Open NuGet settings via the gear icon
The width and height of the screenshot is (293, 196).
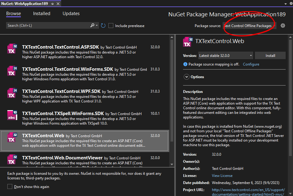(x=283, y=25)
